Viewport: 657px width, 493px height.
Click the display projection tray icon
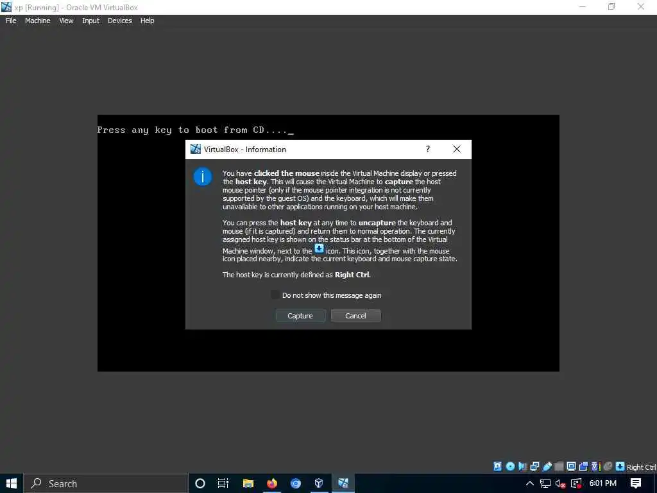coord(576,483)
